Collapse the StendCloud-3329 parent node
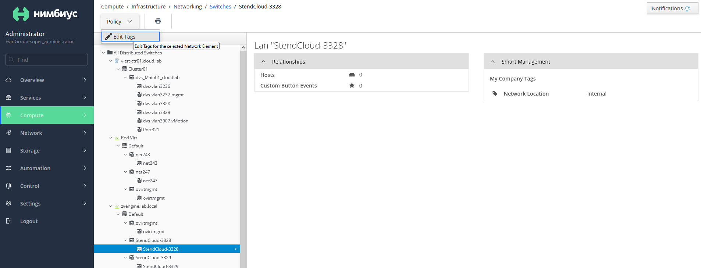701x268 pixels. click(125, 258)
